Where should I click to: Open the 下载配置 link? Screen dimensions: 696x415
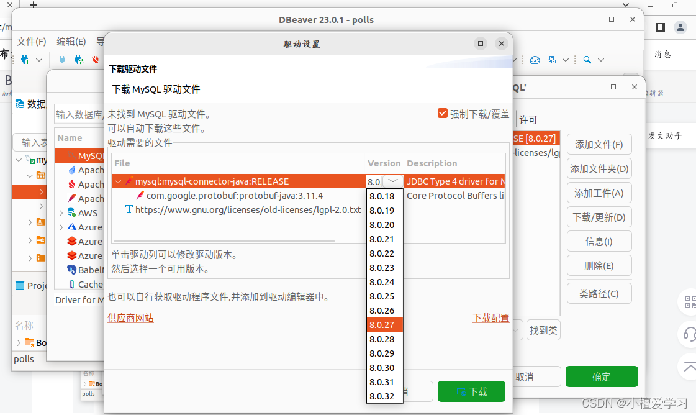coord(491,318)
